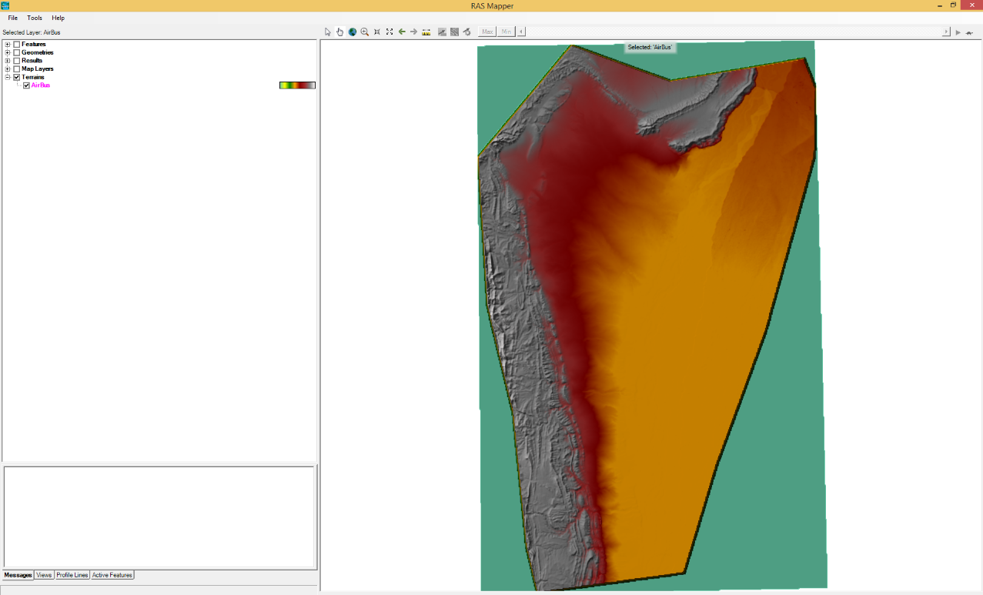Image resolution: width=983 pixels, height=595 pixels.
Task: Click the zoom to full extent icon
Action: point(390,32)
